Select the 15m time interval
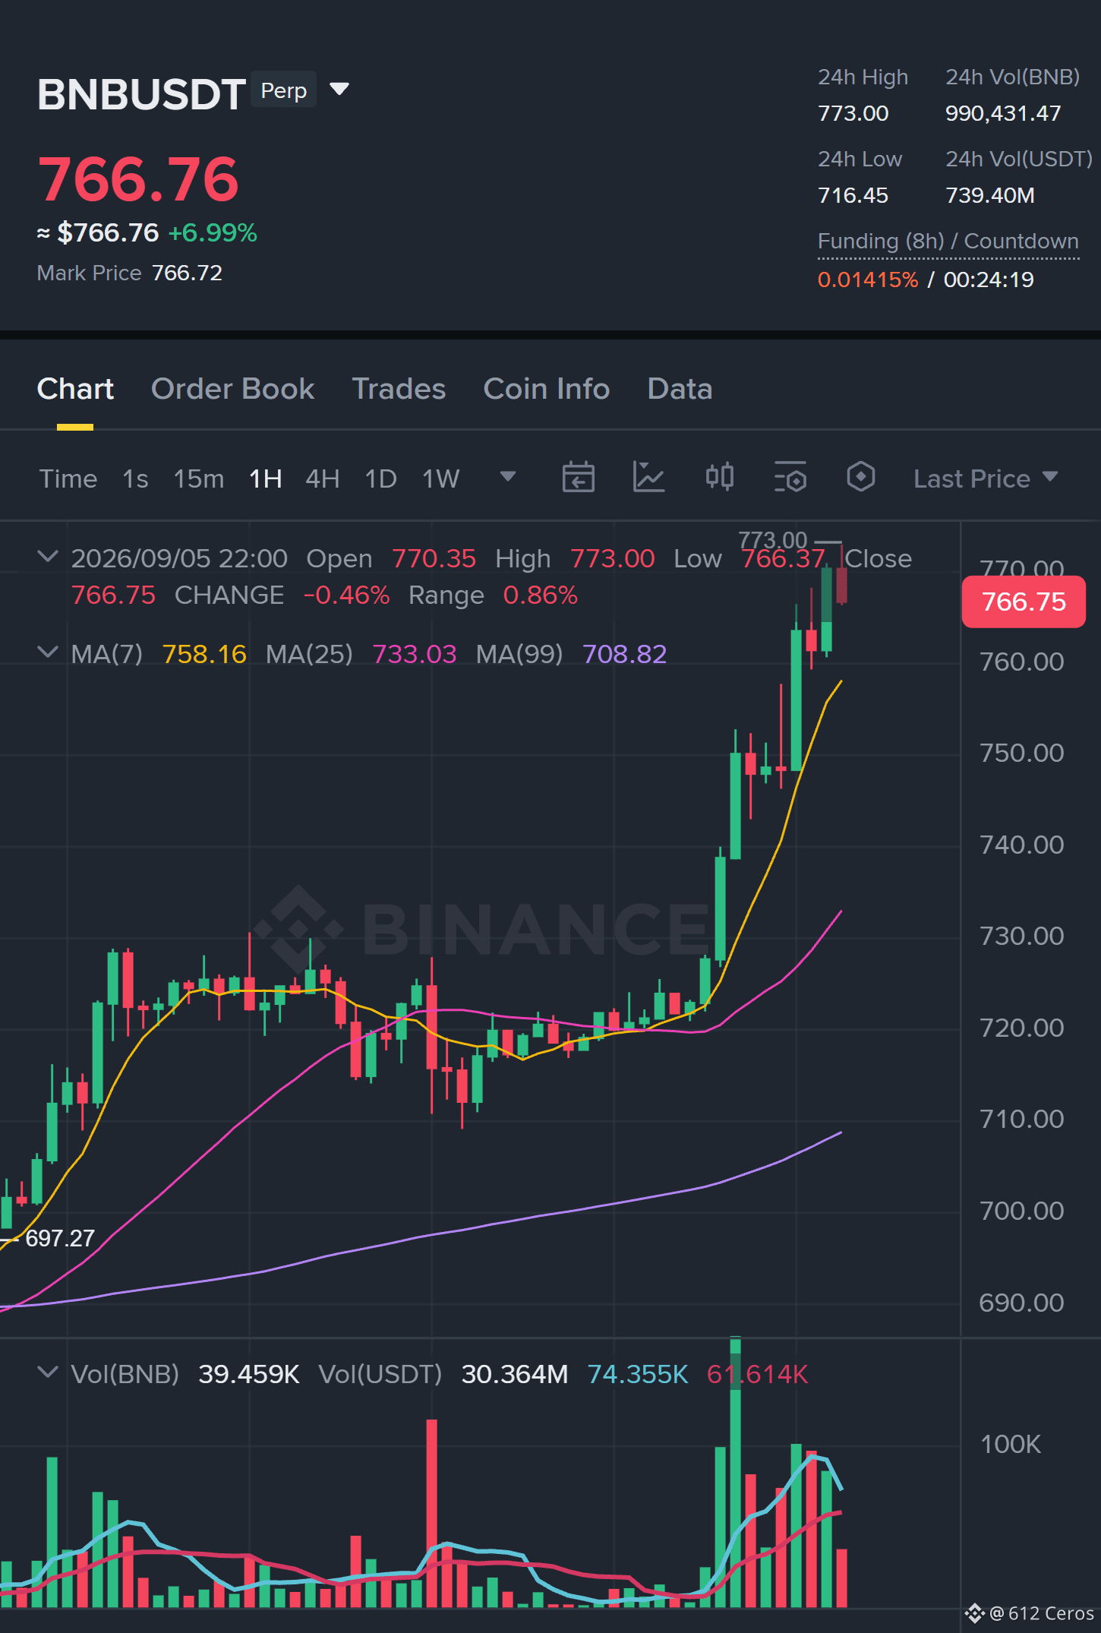Image resolution: width=1101 pixels, height=1633 pixels. pyautogui.click(x=199, y=479)
